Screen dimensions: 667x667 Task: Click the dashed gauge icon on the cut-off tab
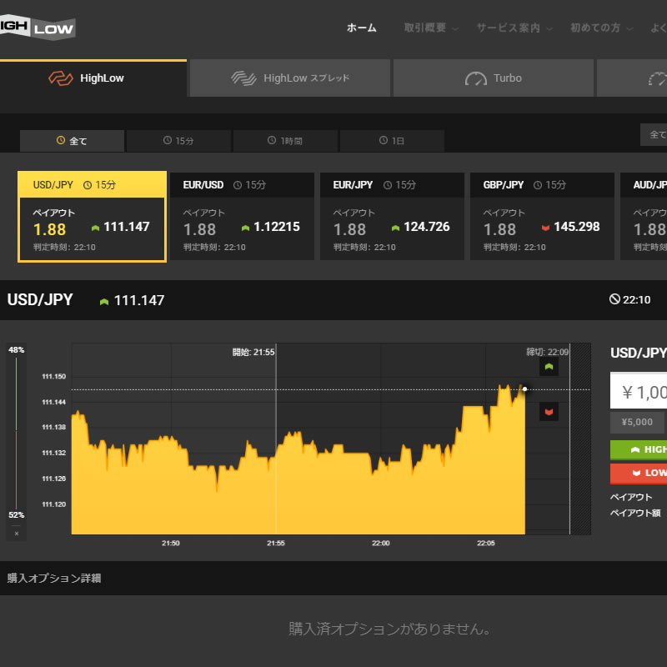click(658, 78)
